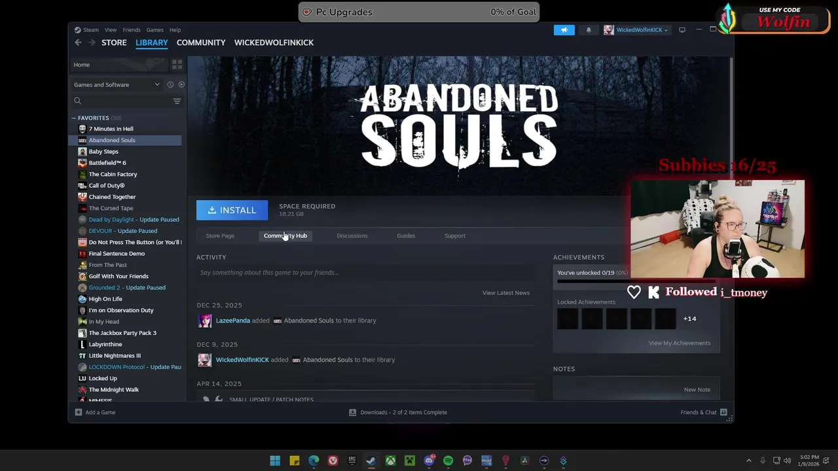838x471 pixels.
Task: Select Little Nightmares III
Action: [115, 356]
